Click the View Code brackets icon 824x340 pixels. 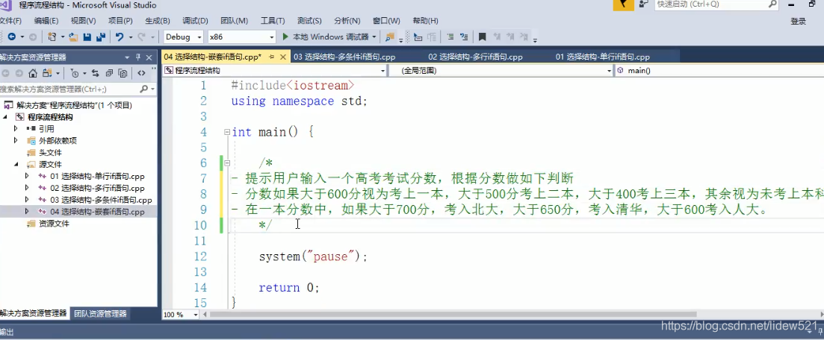click(141, 73)
